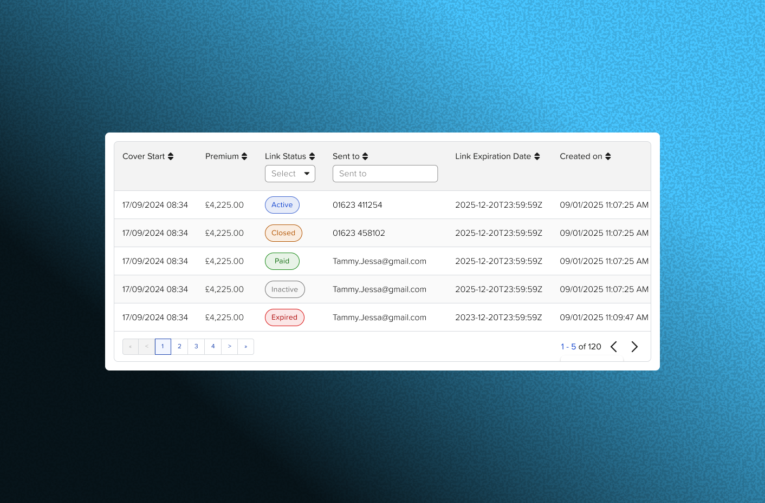765x503 pixels.
Task: Select the Active status badge
Action: click(x=282, y=204)
